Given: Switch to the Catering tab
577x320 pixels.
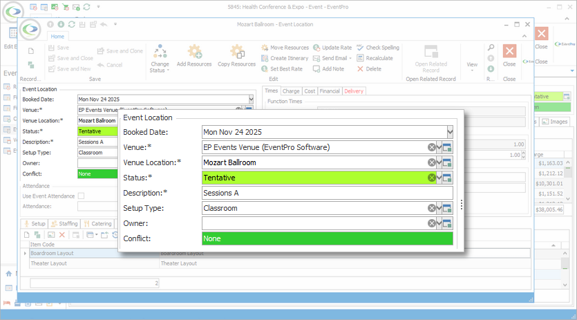Looking at the screenshot, I should pos(97,224).
